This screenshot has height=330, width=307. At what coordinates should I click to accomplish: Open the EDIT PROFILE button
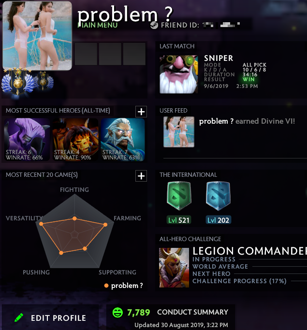[x=50, y=317]
